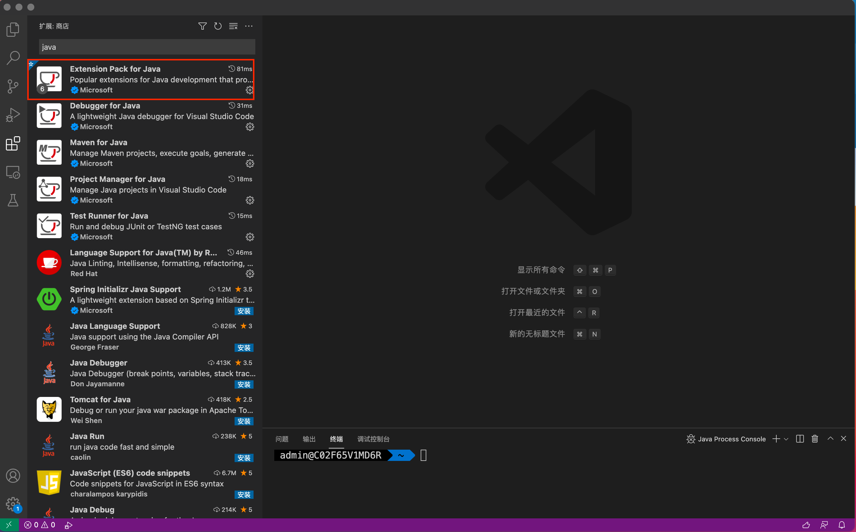Open Language Support for Java(TM) entry
Viewport: 856px width, 532px height.
[x=145, y=263]
